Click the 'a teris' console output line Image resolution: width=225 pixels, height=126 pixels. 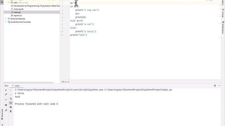point(19,93)
